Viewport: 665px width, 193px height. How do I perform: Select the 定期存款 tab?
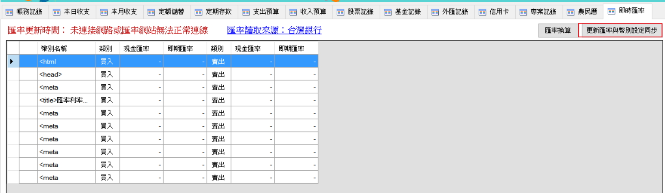click(x=214, y=12)
